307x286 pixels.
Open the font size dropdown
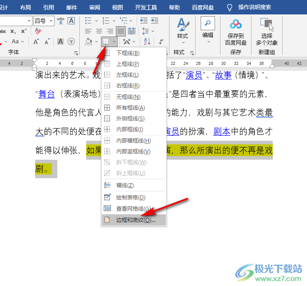(x=51, y=21)
